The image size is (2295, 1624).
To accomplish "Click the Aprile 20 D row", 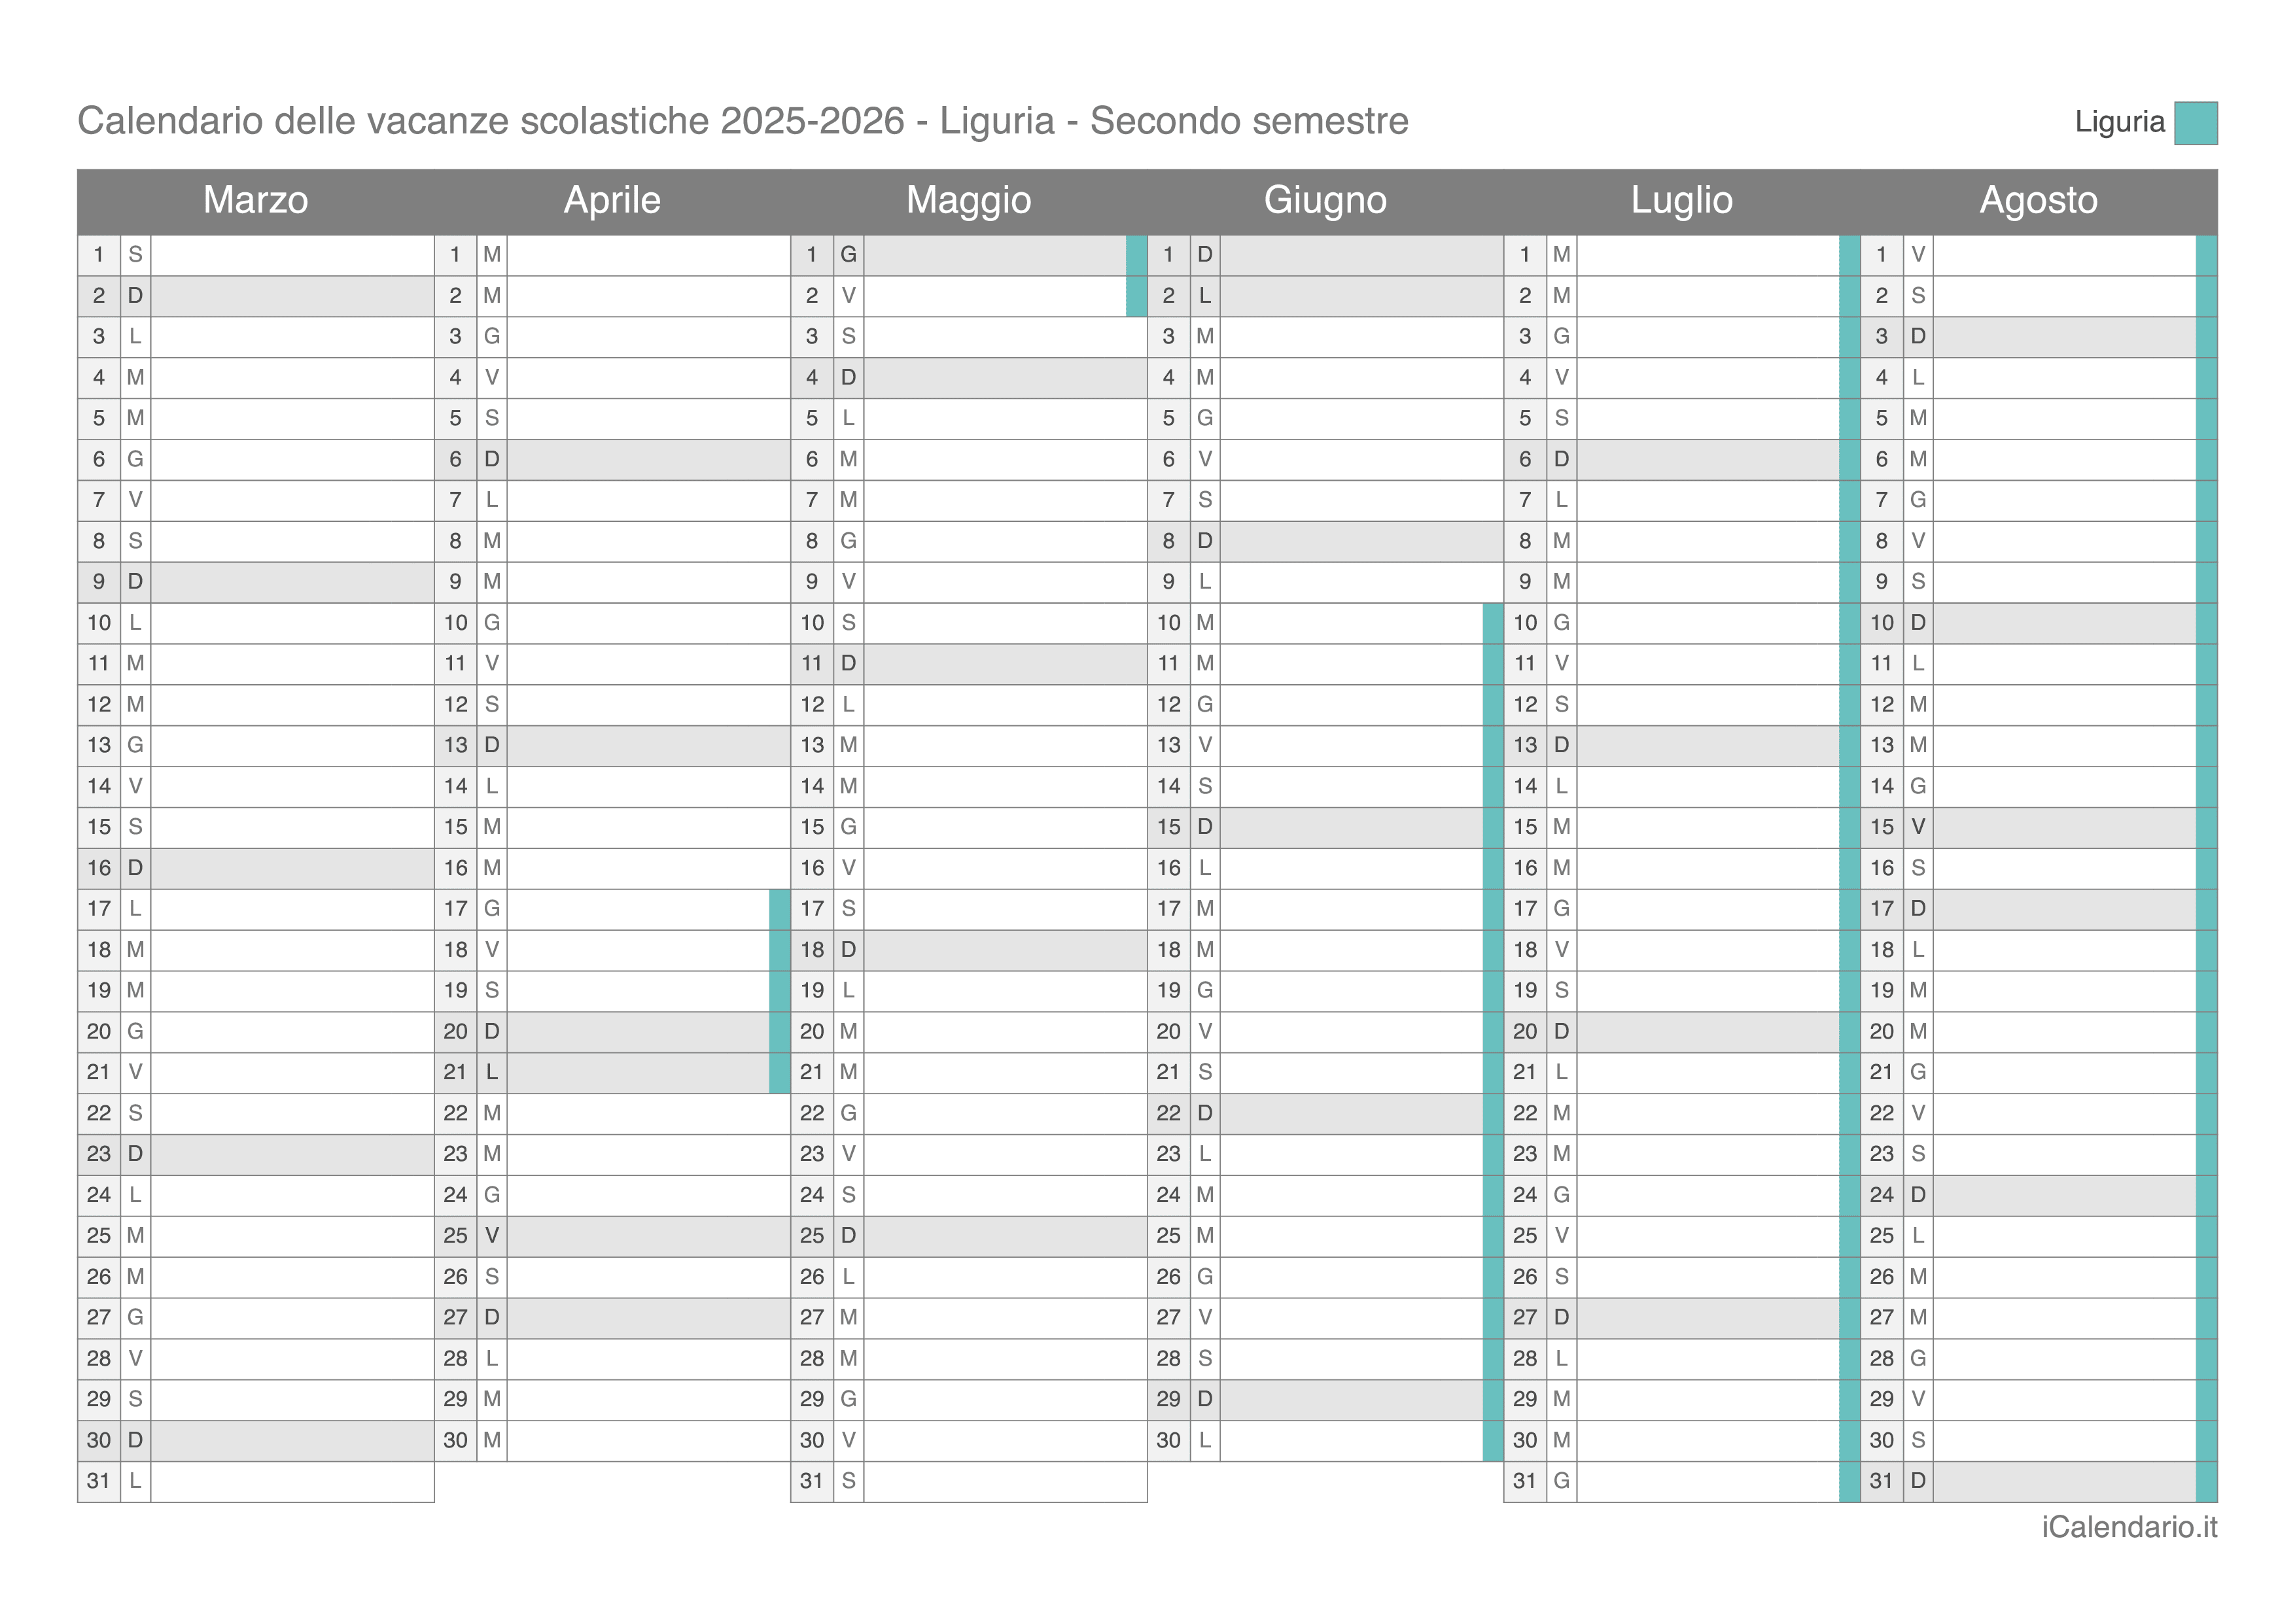I will point(612,1032).
